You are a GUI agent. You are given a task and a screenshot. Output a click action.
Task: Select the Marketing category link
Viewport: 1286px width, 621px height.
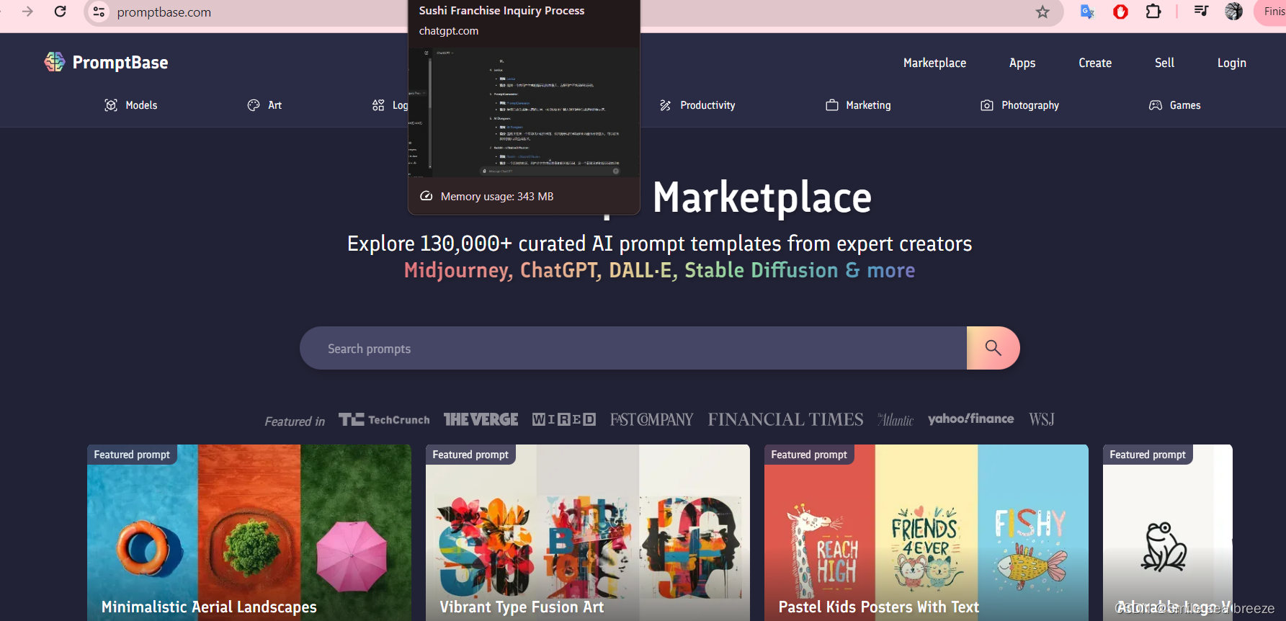[x=858, y=105]
